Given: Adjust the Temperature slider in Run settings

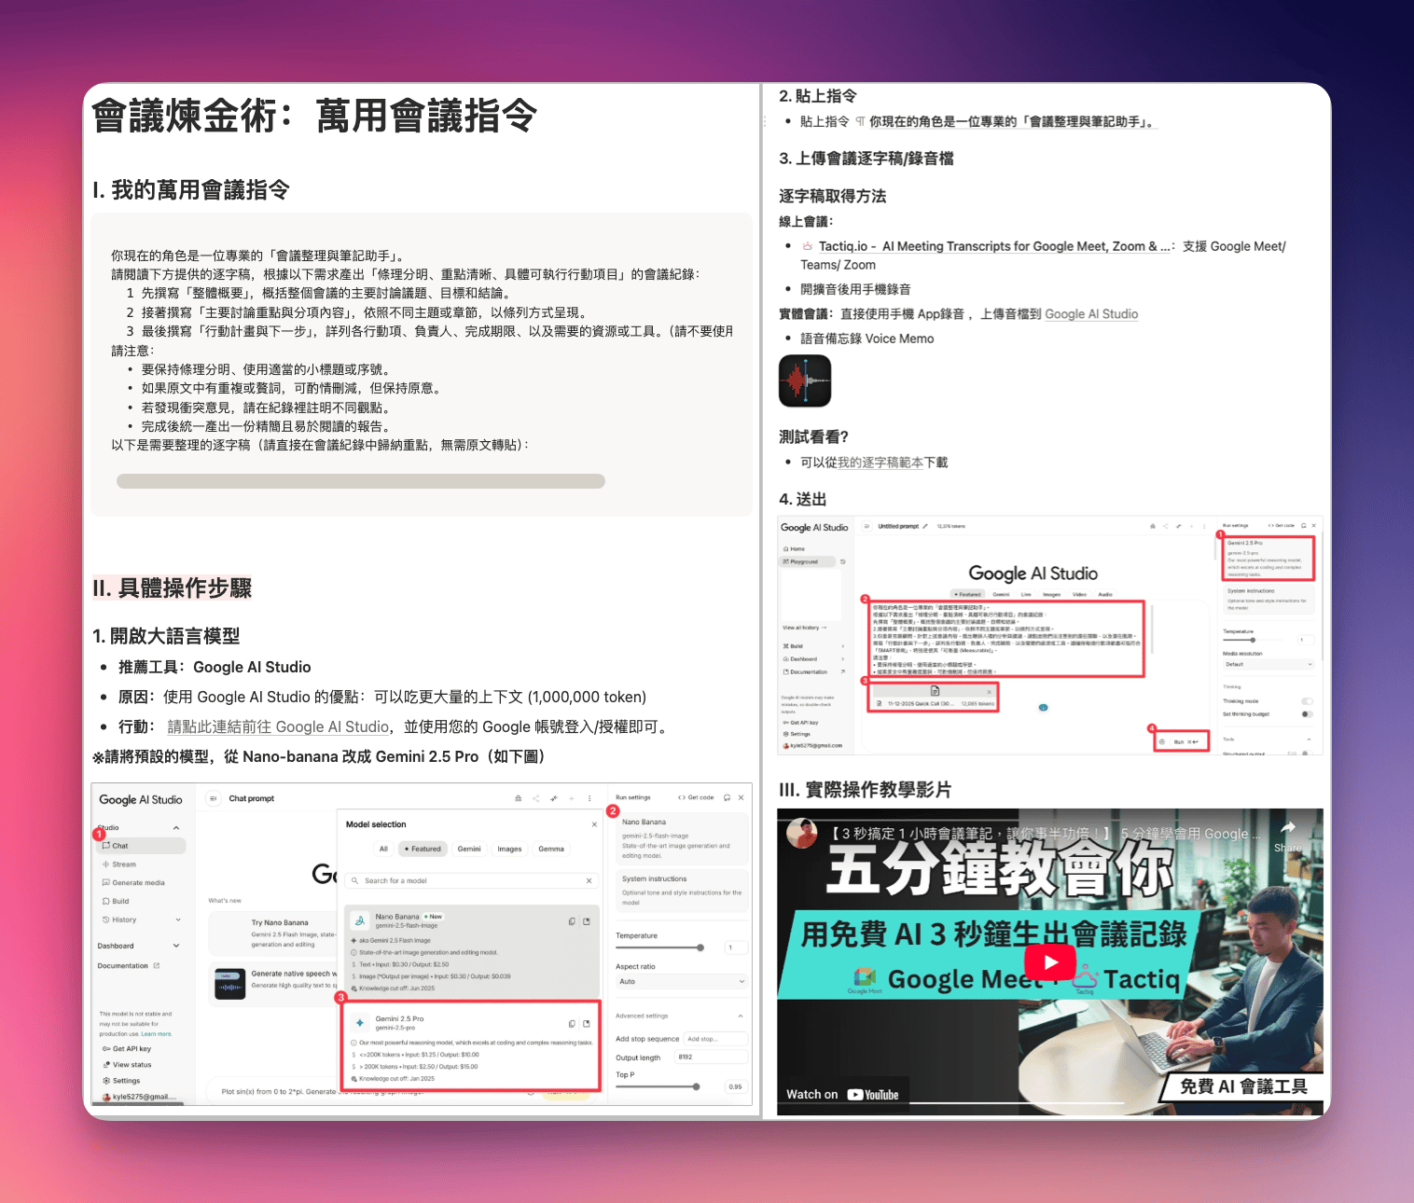Looking at the screenshot, I should (x=700, y=947).
